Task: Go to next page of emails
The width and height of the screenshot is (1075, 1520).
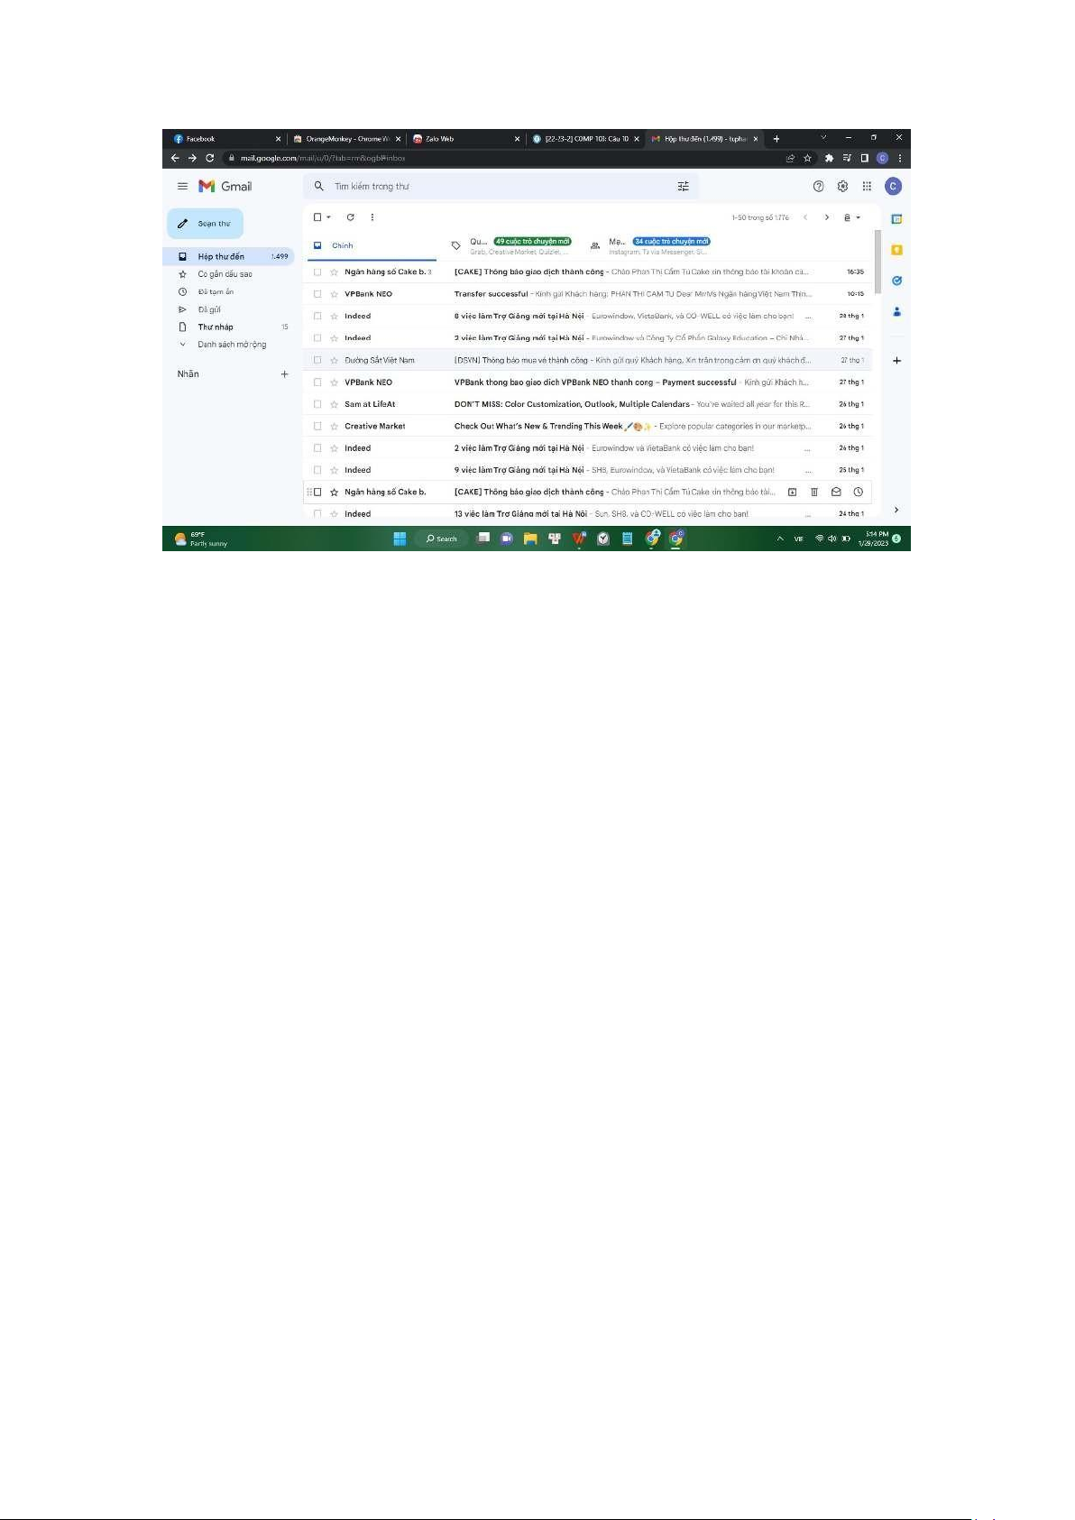Action: [x=826, y=217]
